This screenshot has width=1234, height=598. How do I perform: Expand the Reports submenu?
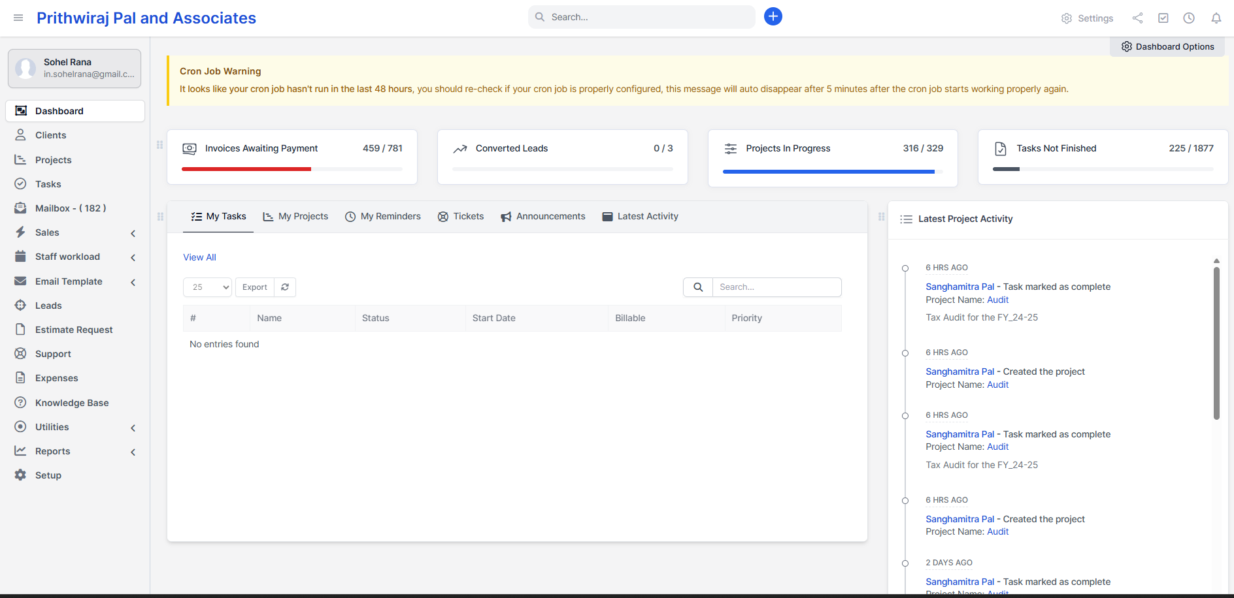pyautogui.click(x=133, y=451)
